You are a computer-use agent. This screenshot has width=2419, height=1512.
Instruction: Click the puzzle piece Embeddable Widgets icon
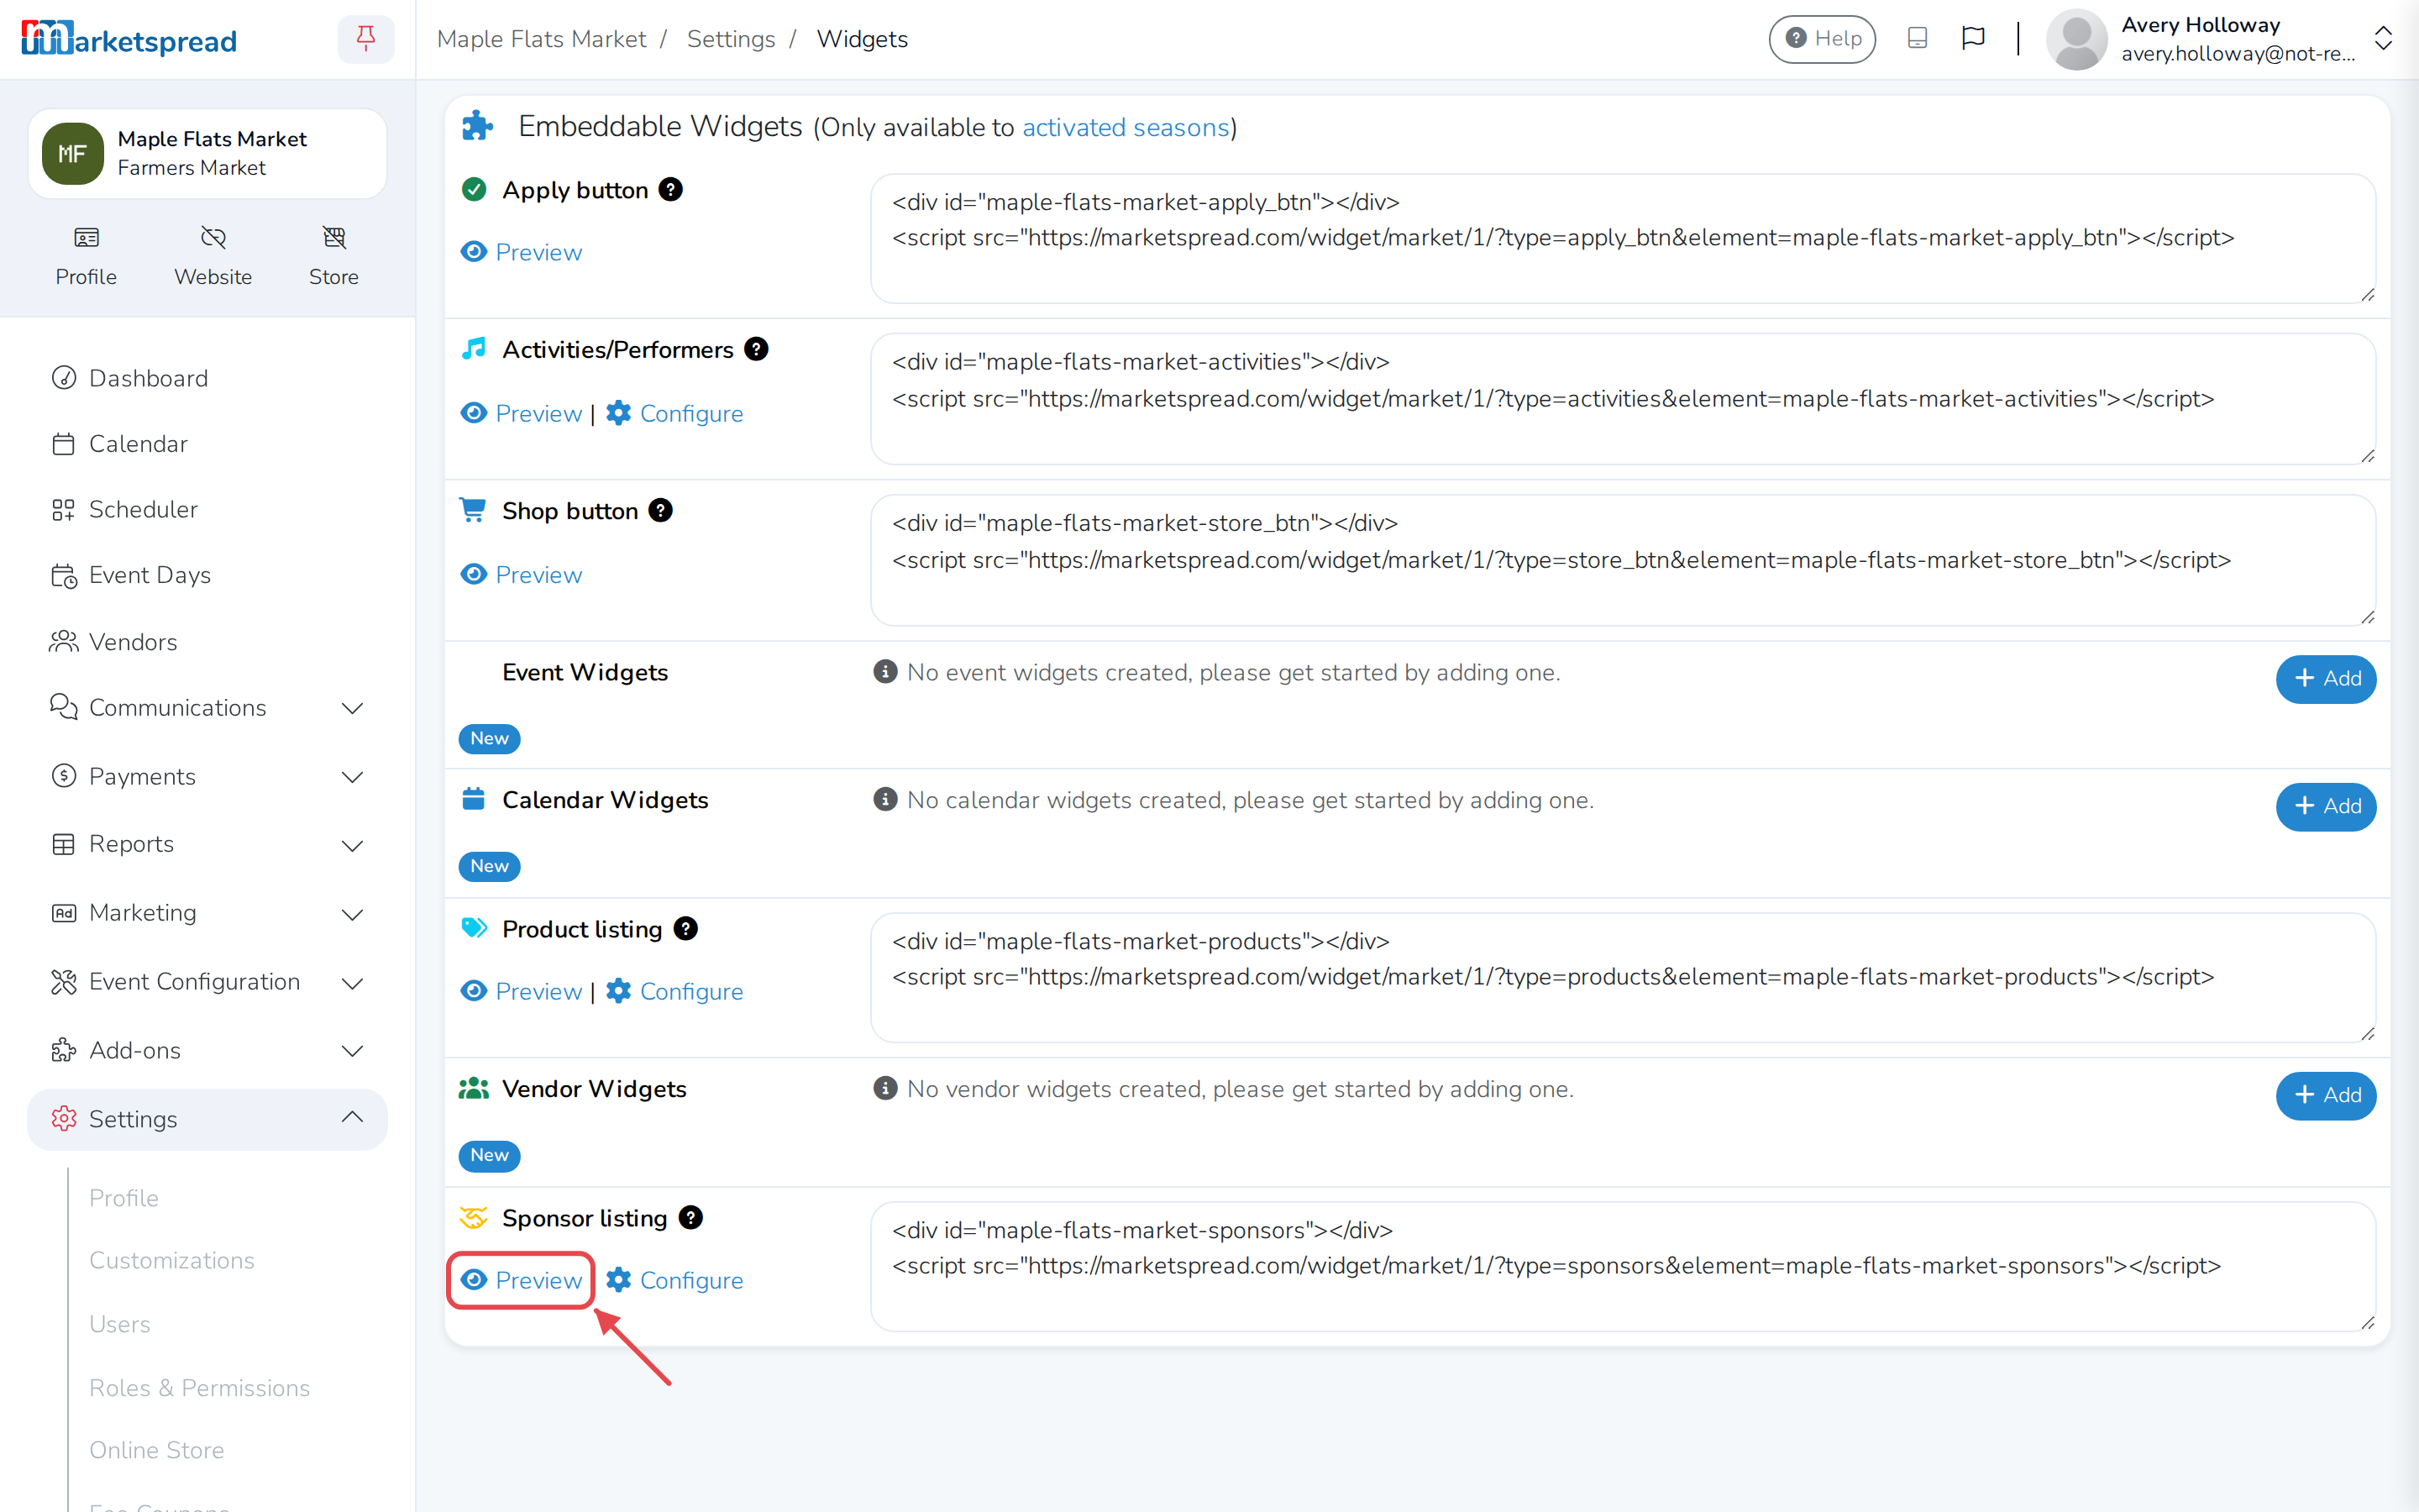tap(478, 126)
